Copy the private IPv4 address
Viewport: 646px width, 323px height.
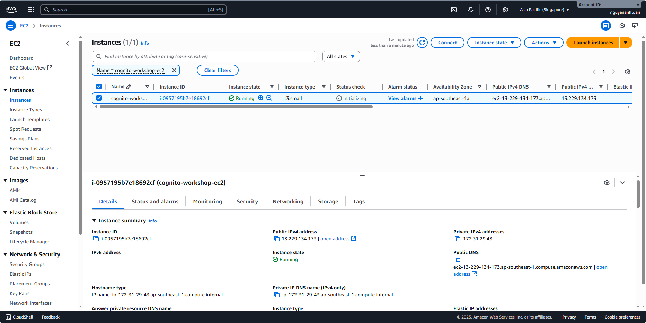point(458,239)
